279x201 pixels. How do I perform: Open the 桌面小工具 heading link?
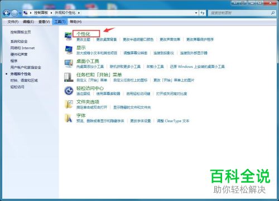click(88, 61)
